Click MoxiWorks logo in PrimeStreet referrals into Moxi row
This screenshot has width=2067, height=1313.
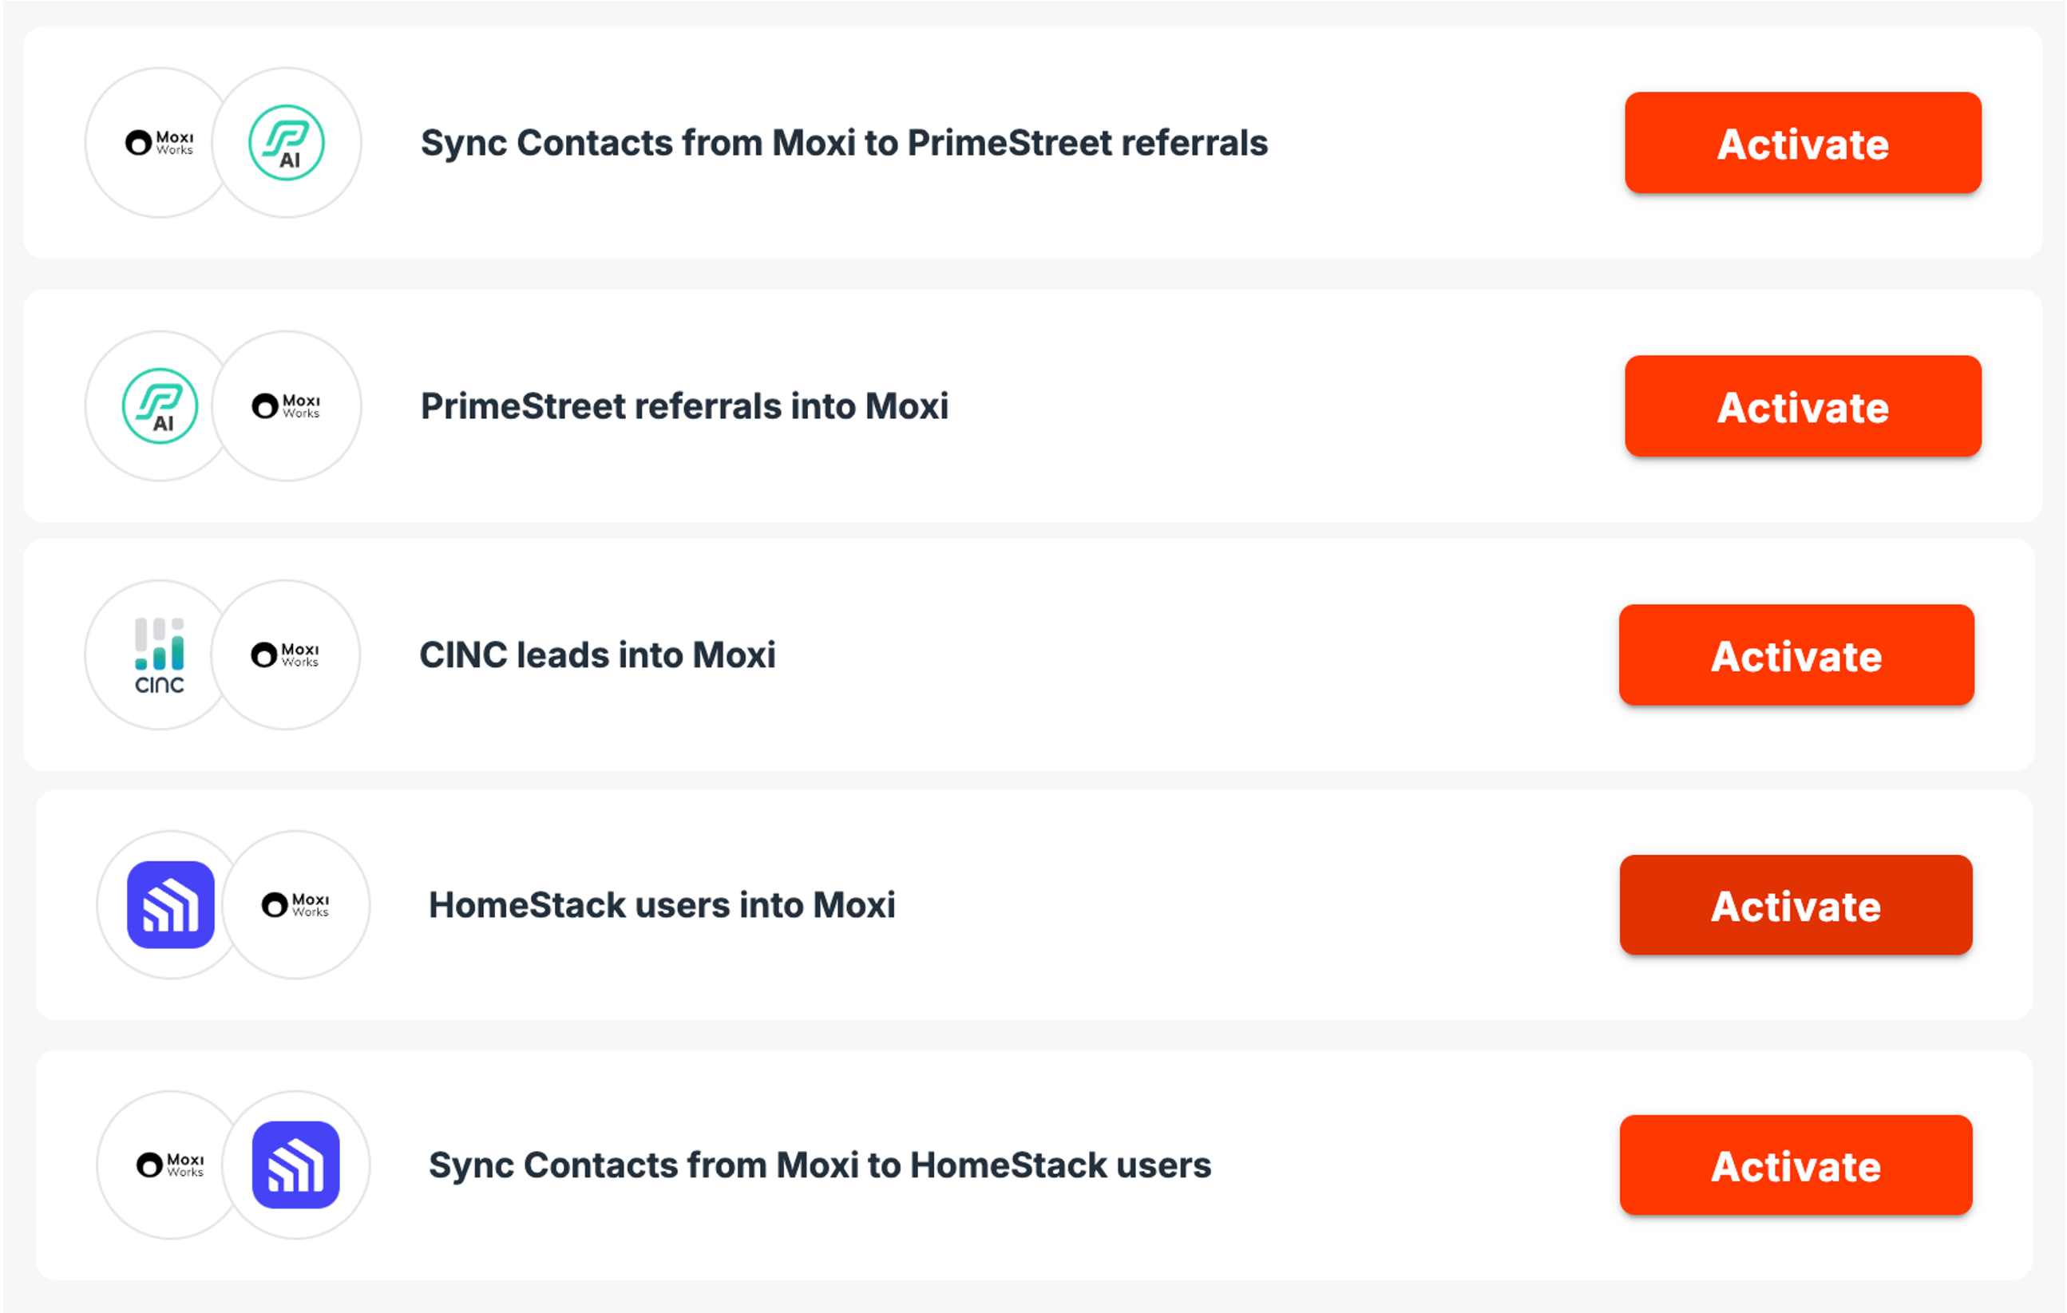[286, 406]
